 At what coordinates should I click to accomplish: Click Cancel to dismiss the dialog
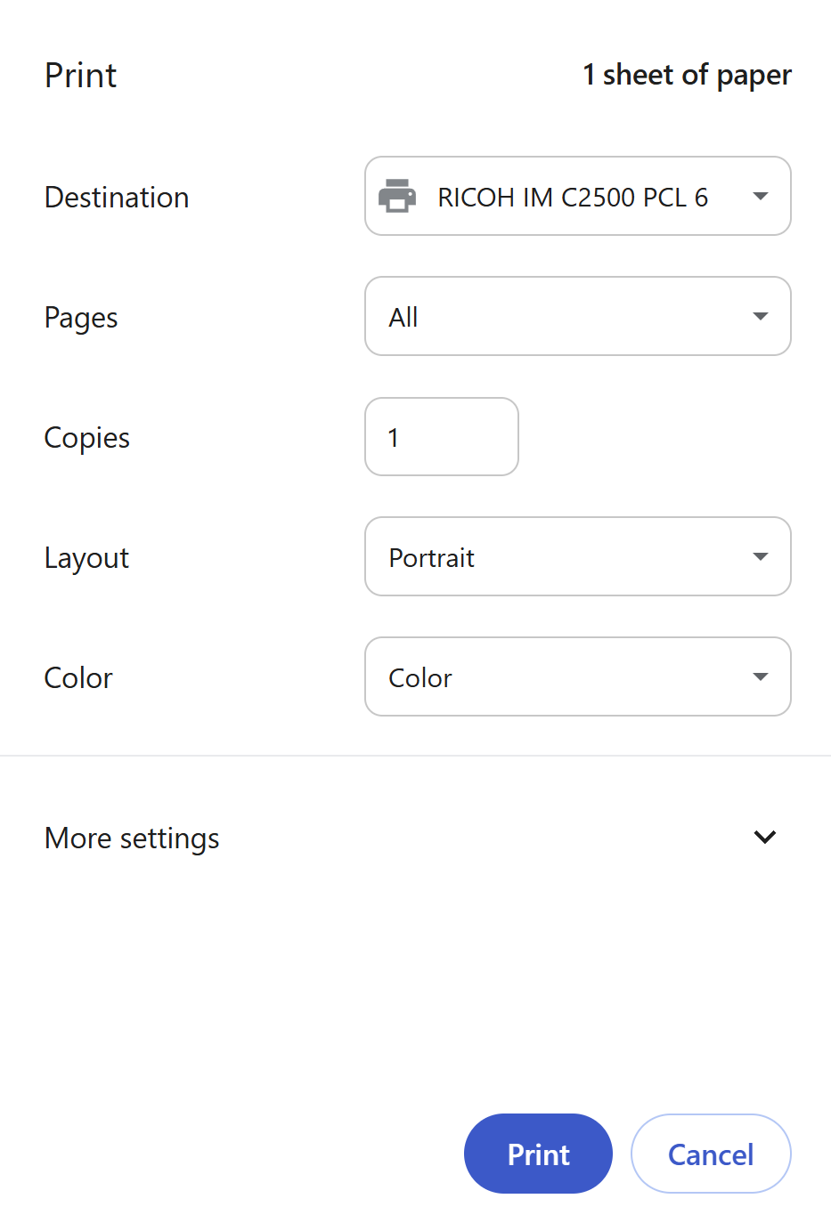tap(710, 1153)
